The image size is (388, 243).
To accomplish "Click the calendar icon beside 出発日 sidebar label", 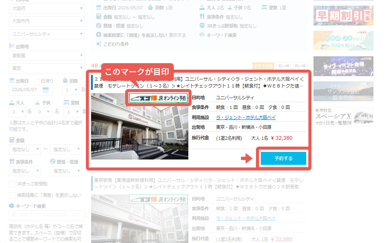I will [12, 81].
